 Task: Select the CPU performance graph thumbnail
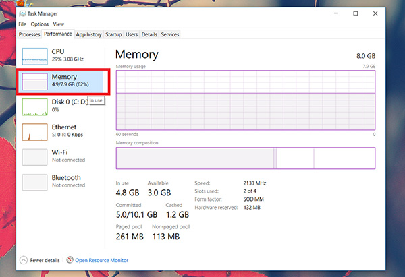[x=35, y=55]
